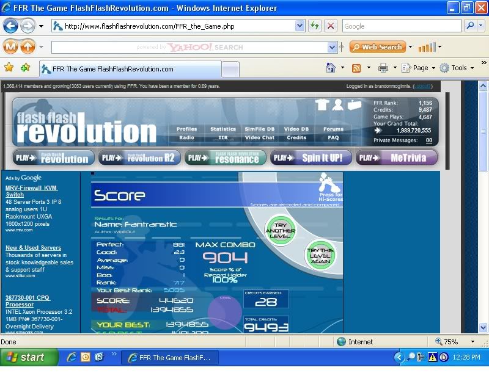Click the Print icon in command bar
This screenshot has width=489, height=384.
click(x=383, y=68)
